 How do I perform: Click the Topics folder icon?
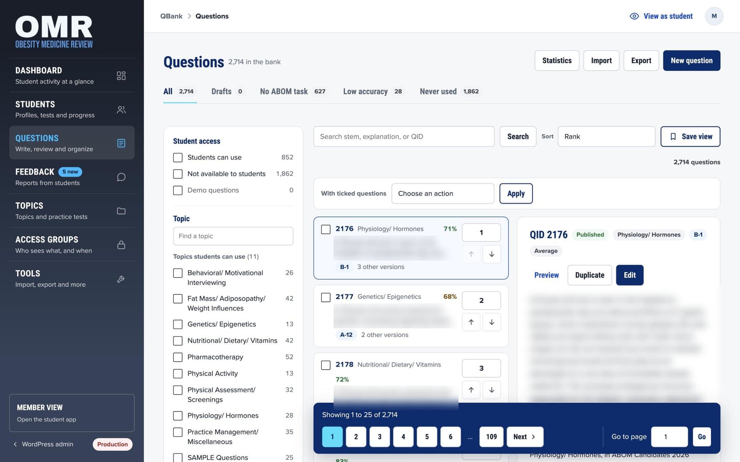coord(121,211)
